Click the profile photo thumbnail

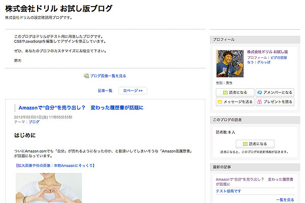click(x=230, y=64)
